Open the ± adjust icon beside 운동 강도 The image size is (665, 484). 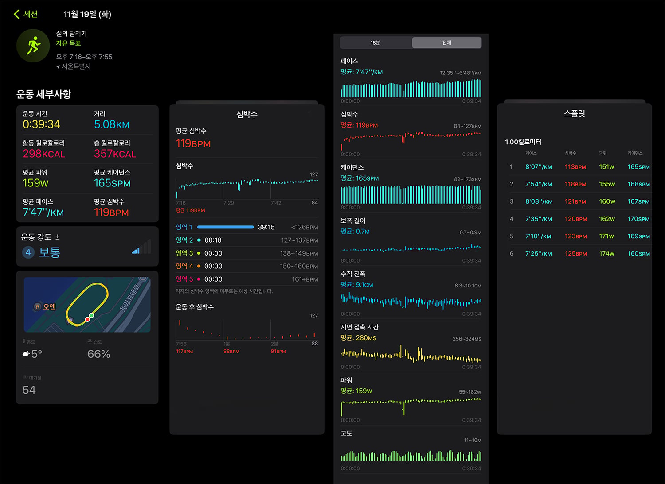click(57, 237)
